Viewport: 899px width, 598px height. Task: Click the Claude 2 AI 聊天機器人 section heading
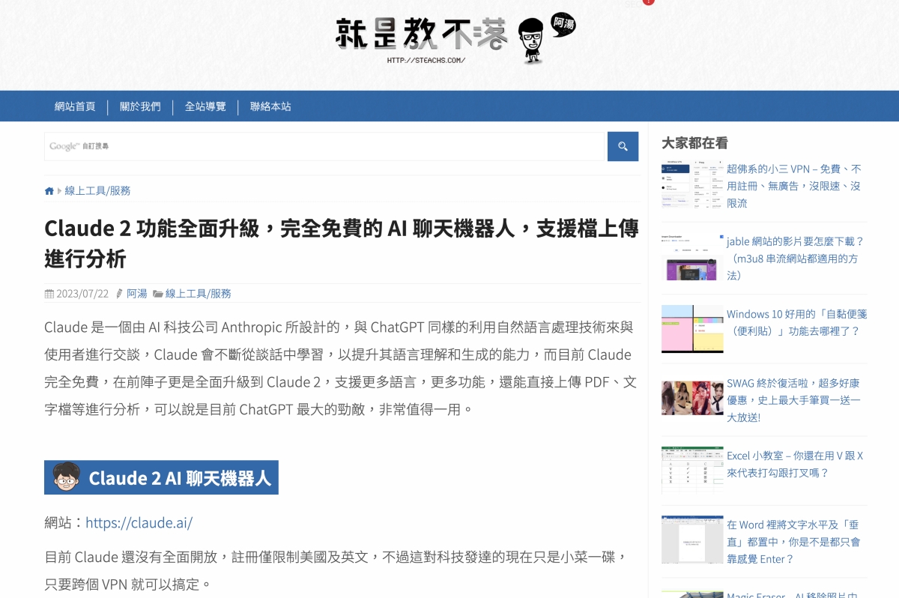tap(161, 477)
